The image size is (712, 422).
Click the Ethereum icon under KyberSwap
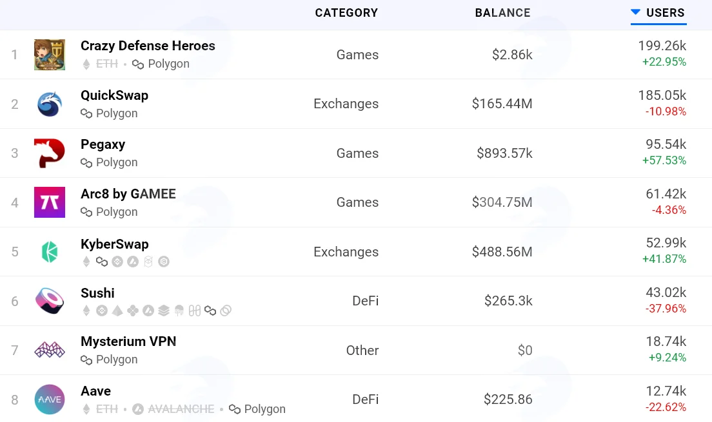click(86, 262)
